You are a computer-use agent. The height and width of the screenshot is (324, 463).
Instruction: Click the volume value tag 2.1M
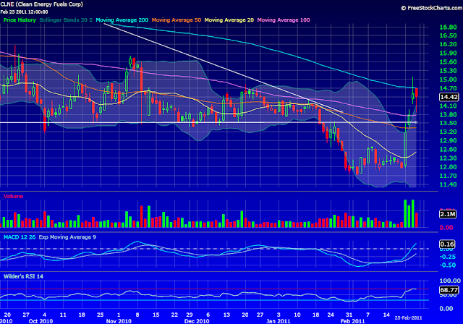(x=448, y=214)
